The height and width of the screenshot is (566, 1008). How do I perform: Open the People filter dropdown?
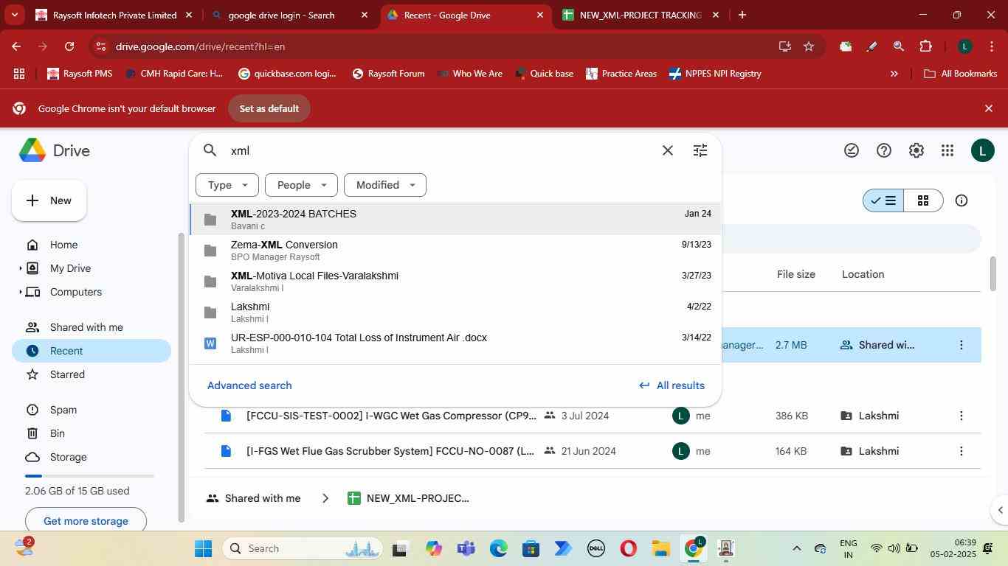click(x=301, y=185)
